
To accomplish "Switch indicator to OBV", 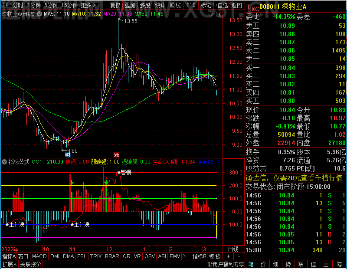I will [149, 256].
